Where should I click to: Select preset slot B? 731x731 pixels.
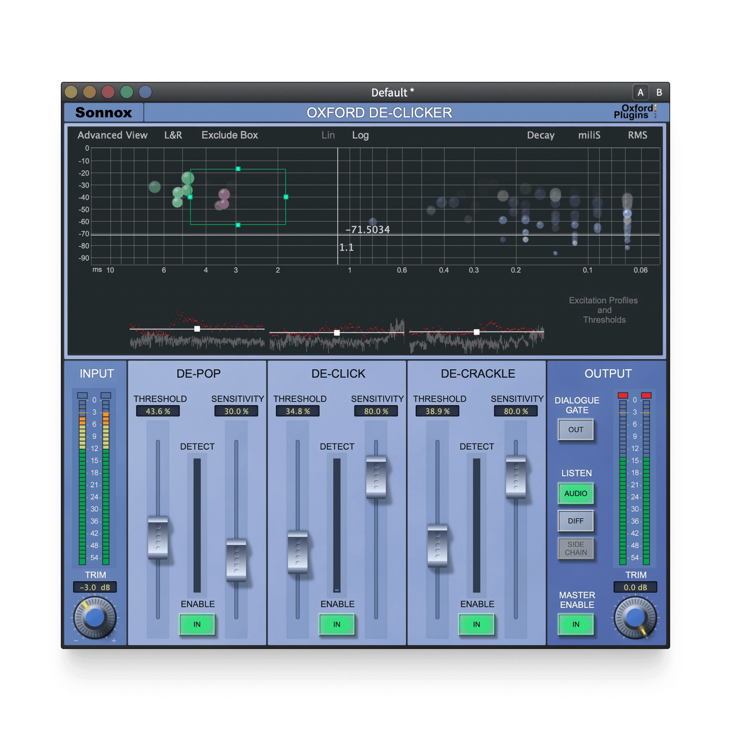point(659,92)
